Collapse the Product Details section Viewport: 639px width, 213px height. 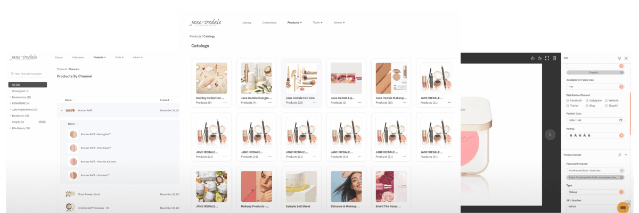click(x=626, y=154)
